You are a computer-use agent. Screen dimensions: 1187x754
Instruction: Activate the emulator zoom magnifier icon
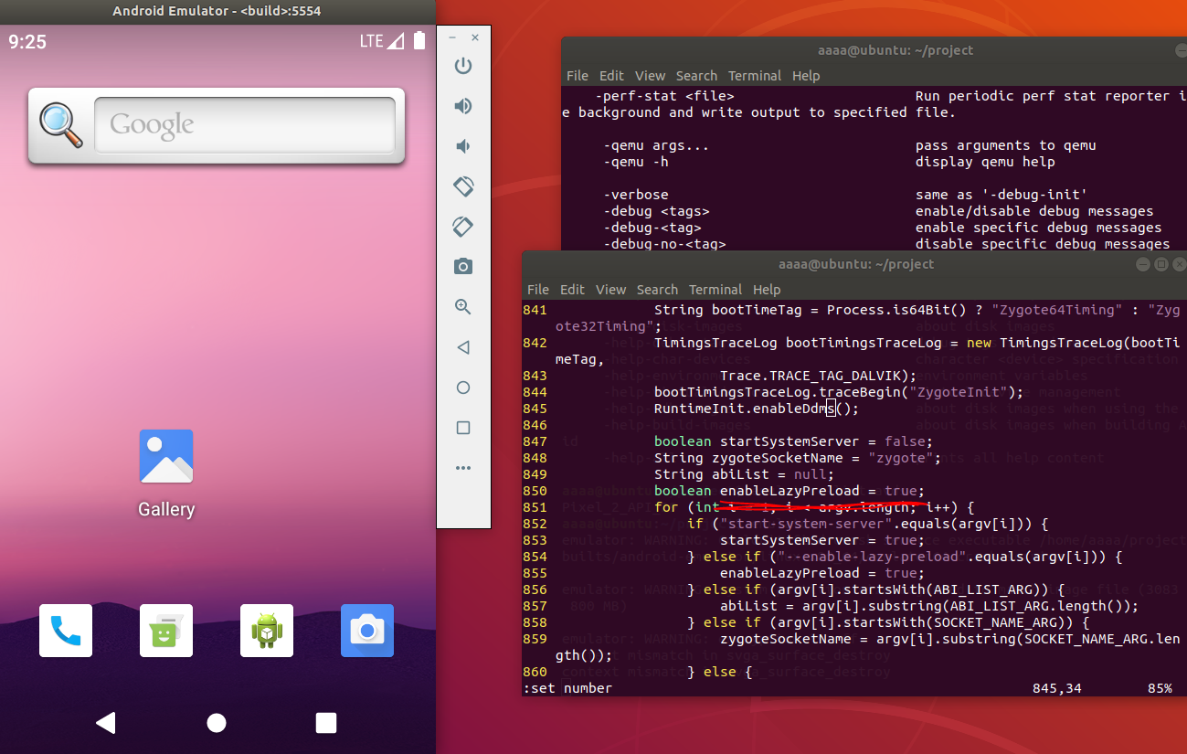[x=463, y=307]
